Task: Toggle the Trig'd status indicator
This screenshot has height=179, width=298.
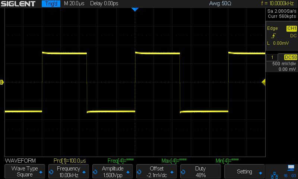Action: 51,4
